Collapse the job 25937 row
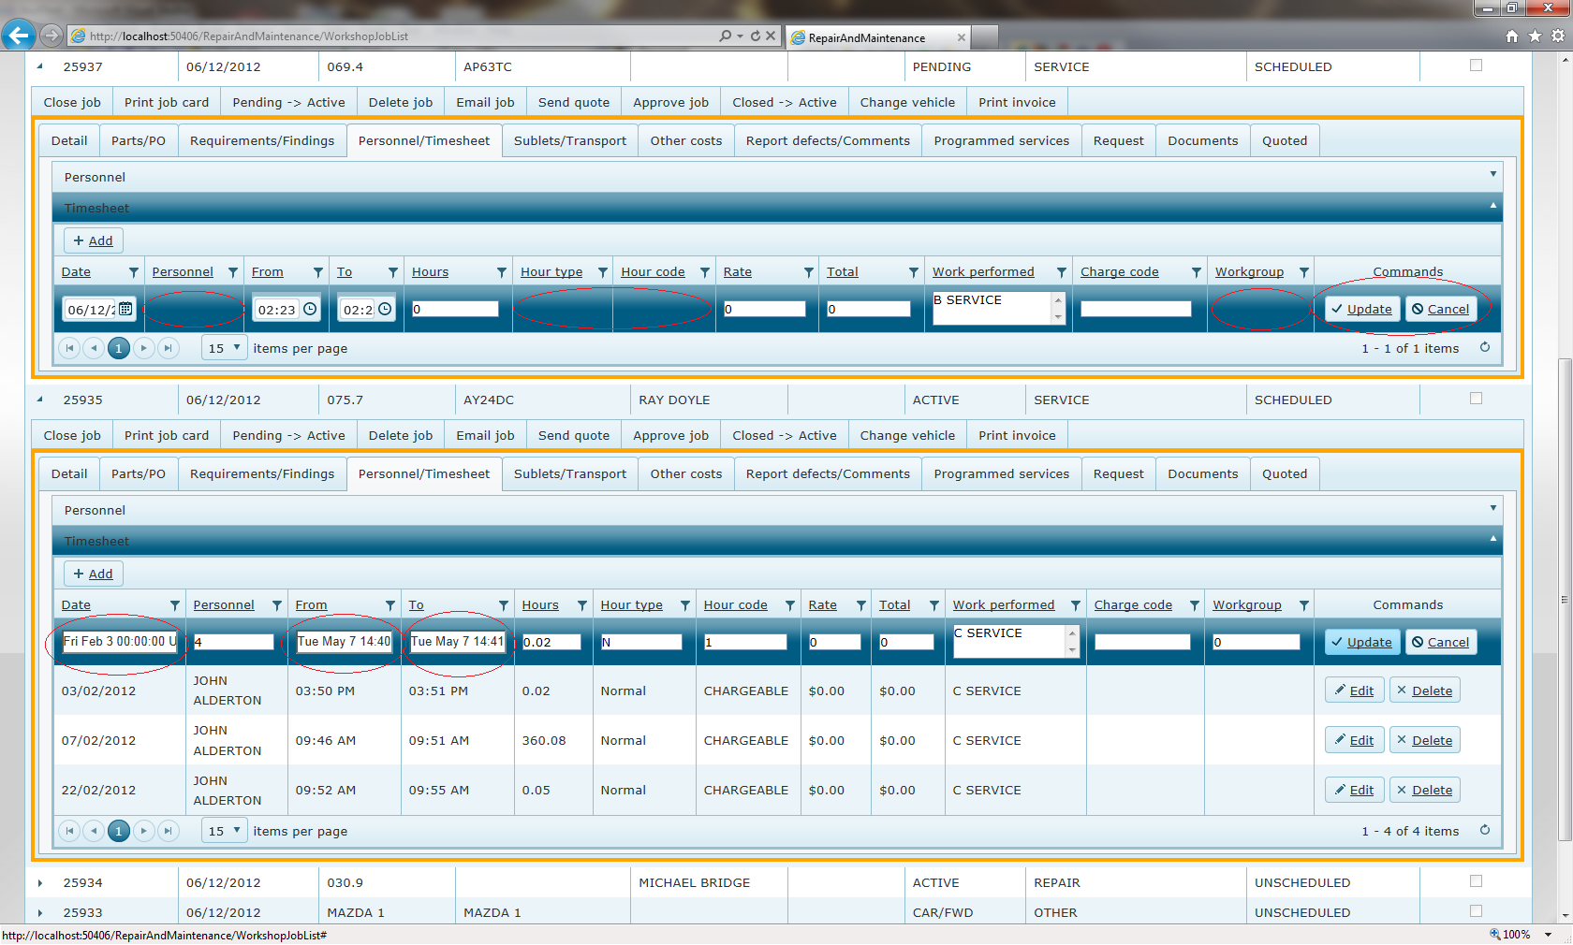Image resolution: width=1573 pixels, height=945 pixels. [40, 66]
